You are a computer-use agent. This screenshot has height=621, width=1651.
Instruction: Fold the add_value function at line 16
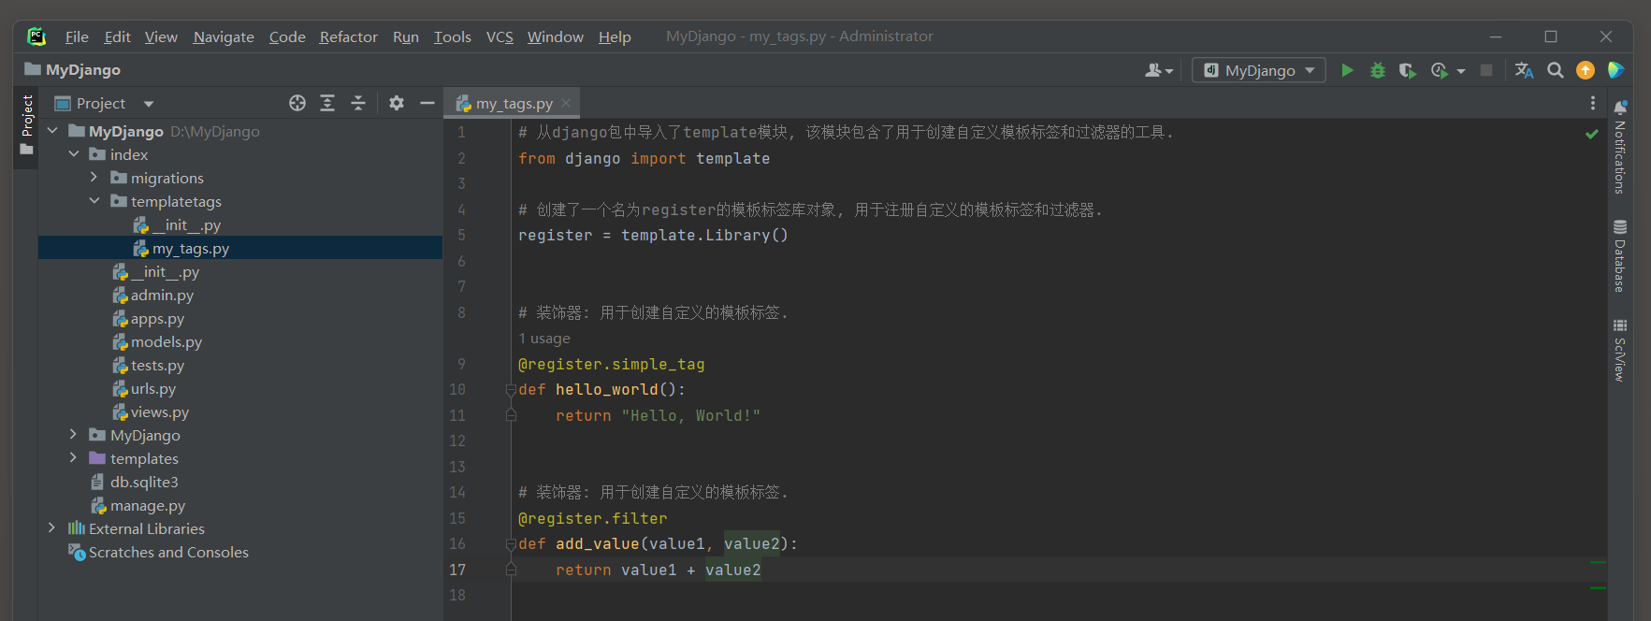coord(511,543)
